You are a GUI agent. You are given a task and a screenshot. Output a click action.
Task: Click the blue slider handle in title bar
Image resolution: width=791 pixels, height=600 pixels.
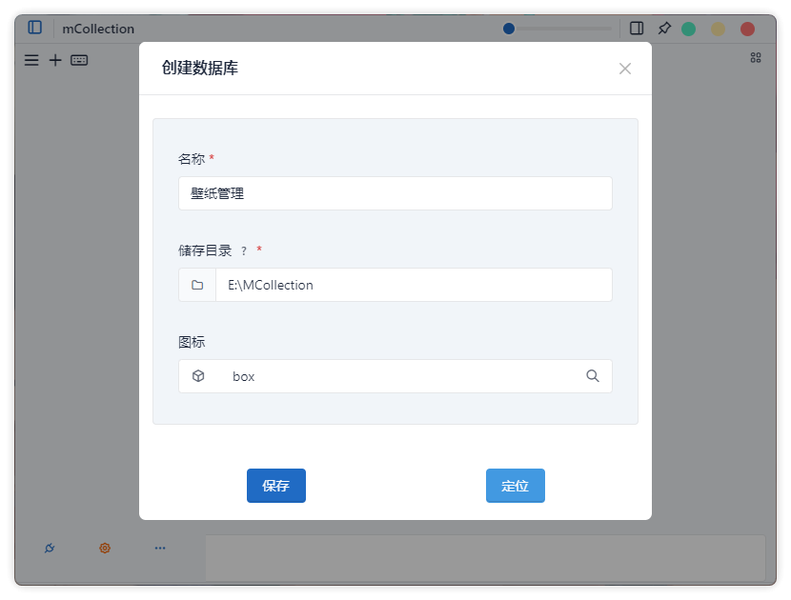[x=509, y=29]
